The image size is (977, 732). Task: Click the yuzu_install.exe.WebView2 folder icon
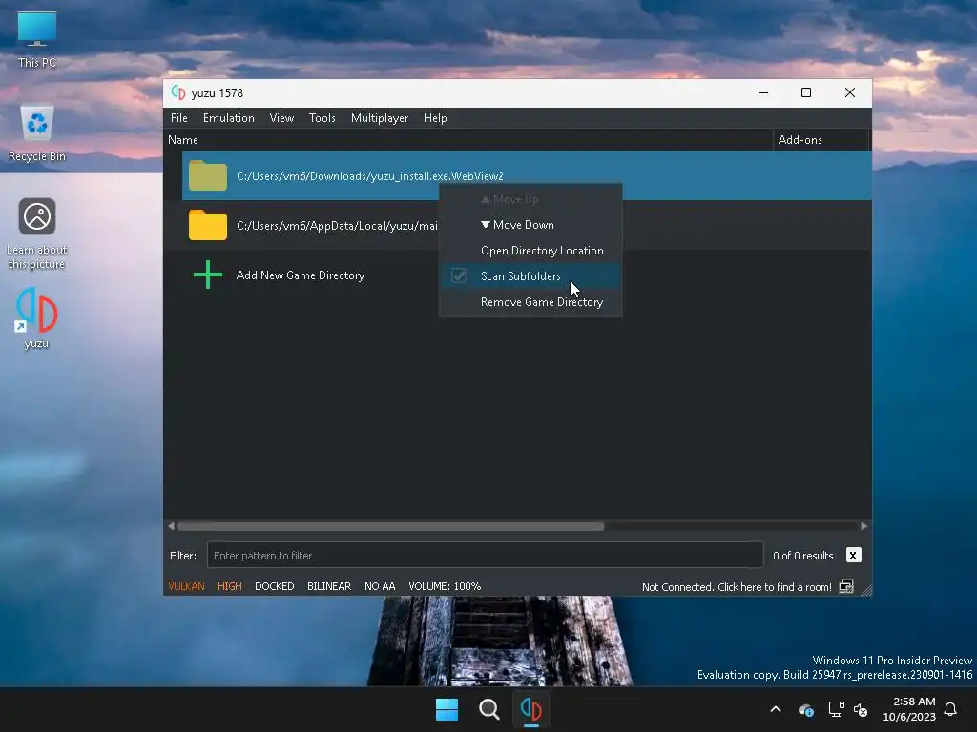pos(208,176)
